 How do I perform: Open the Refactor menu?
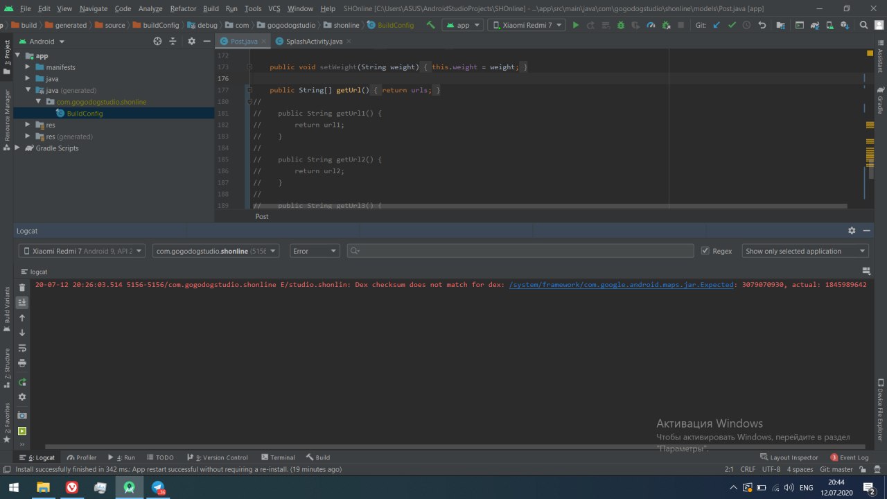click(183, 8)
